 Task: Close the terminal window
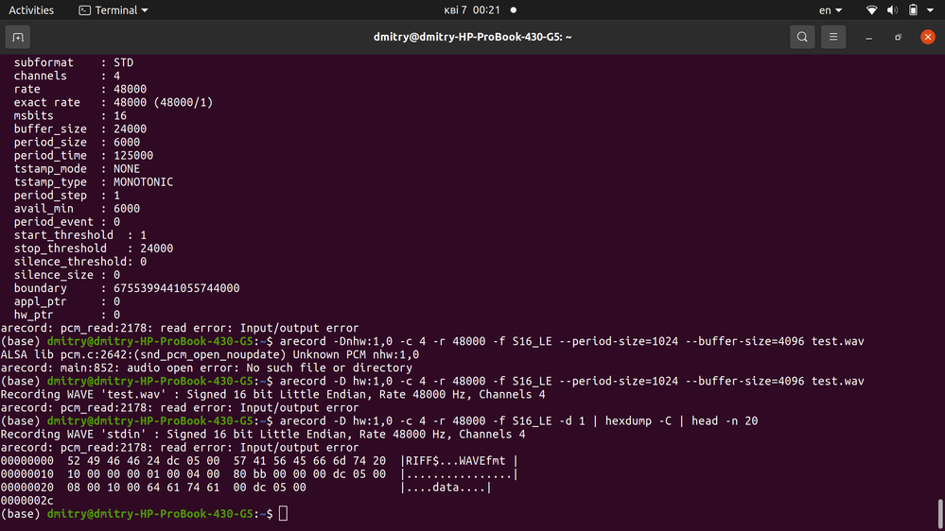(x=928, y=38)
